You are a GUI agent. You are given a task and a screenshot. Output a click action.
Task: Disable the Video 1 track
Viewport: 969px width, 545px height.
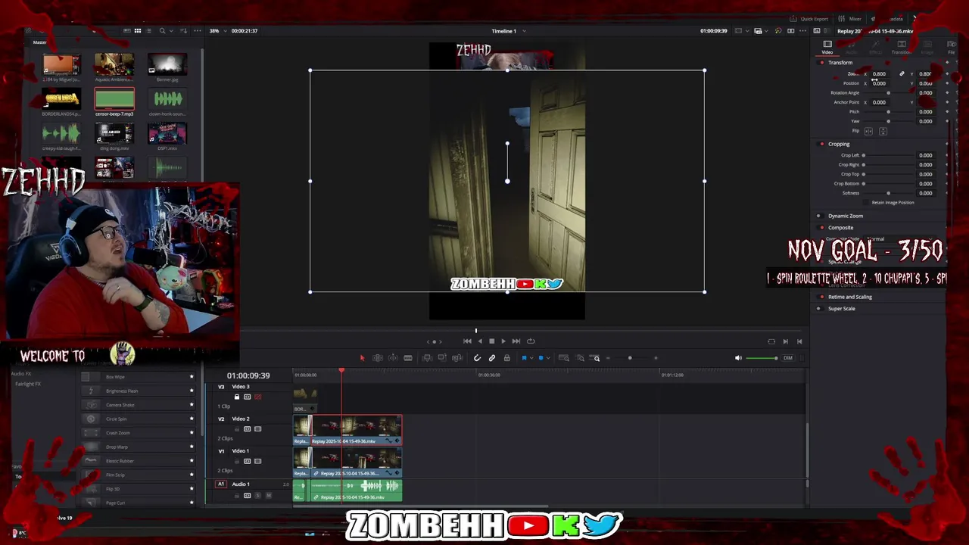click(x=257, y=461)
